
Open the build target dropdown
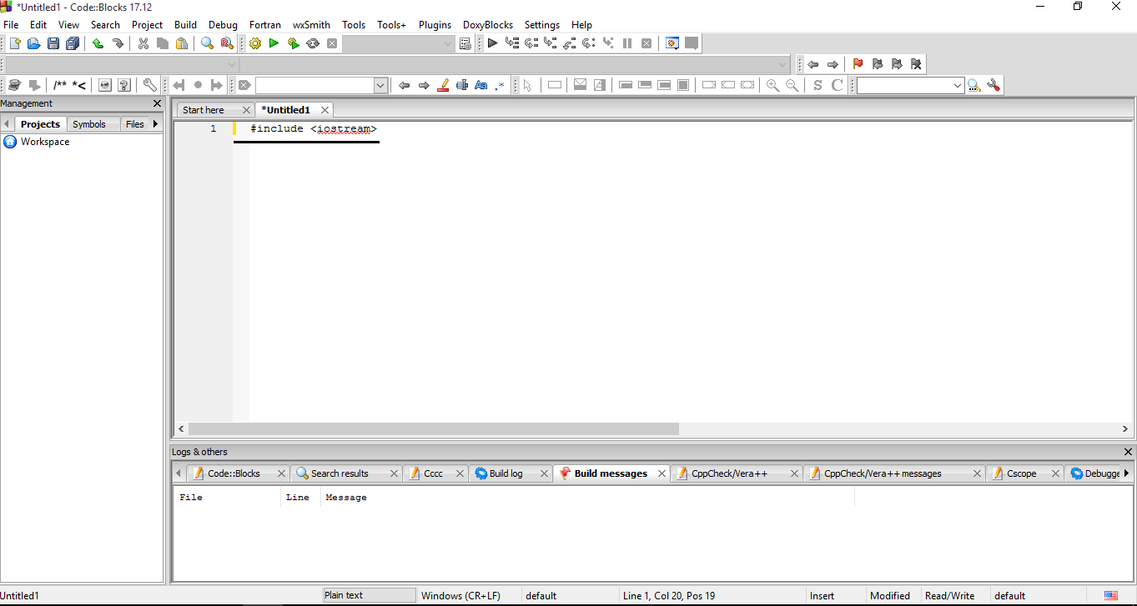click(x=447, y=43)
